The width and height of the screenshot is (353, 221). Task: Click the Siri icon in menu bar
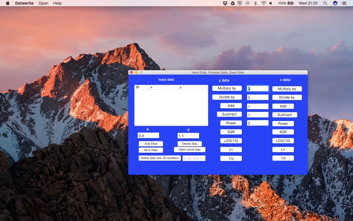point(335,3)
